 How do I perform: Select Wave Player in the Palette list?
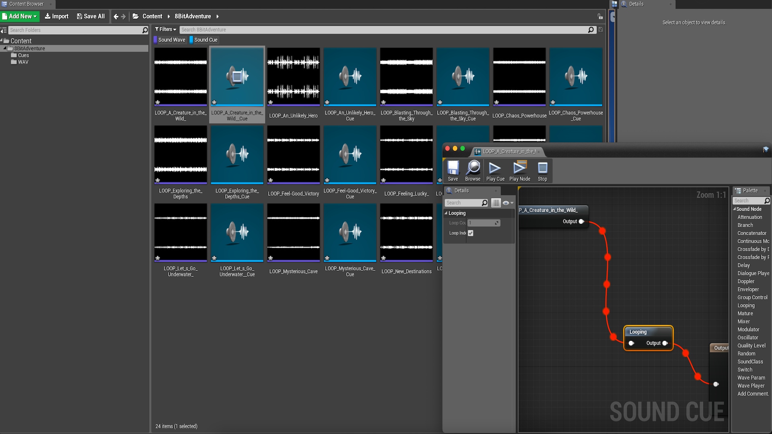point(751,386)
